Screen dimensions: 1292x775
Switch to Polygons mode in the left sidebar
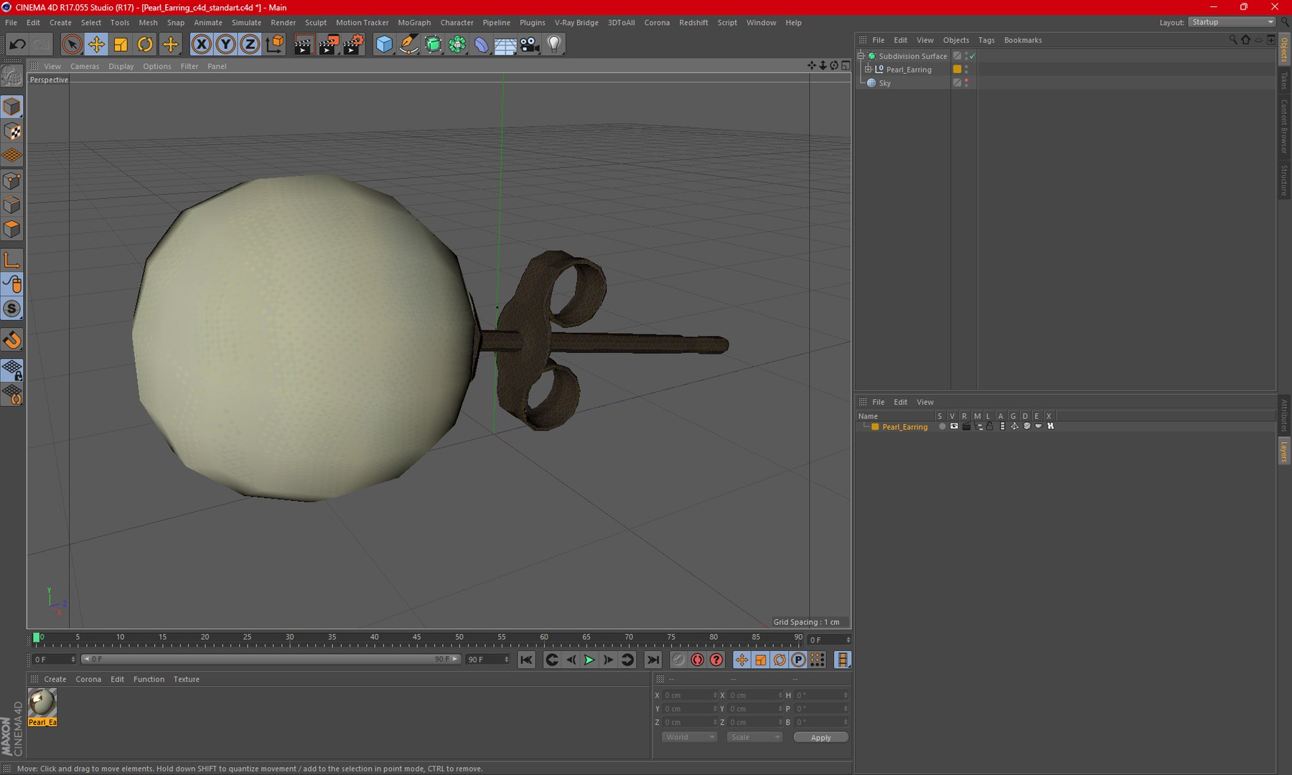click(12, 229)
